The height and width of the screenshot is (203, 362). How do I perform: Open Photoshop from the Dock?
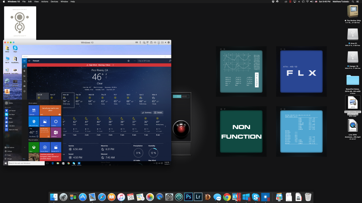point(188,197)
